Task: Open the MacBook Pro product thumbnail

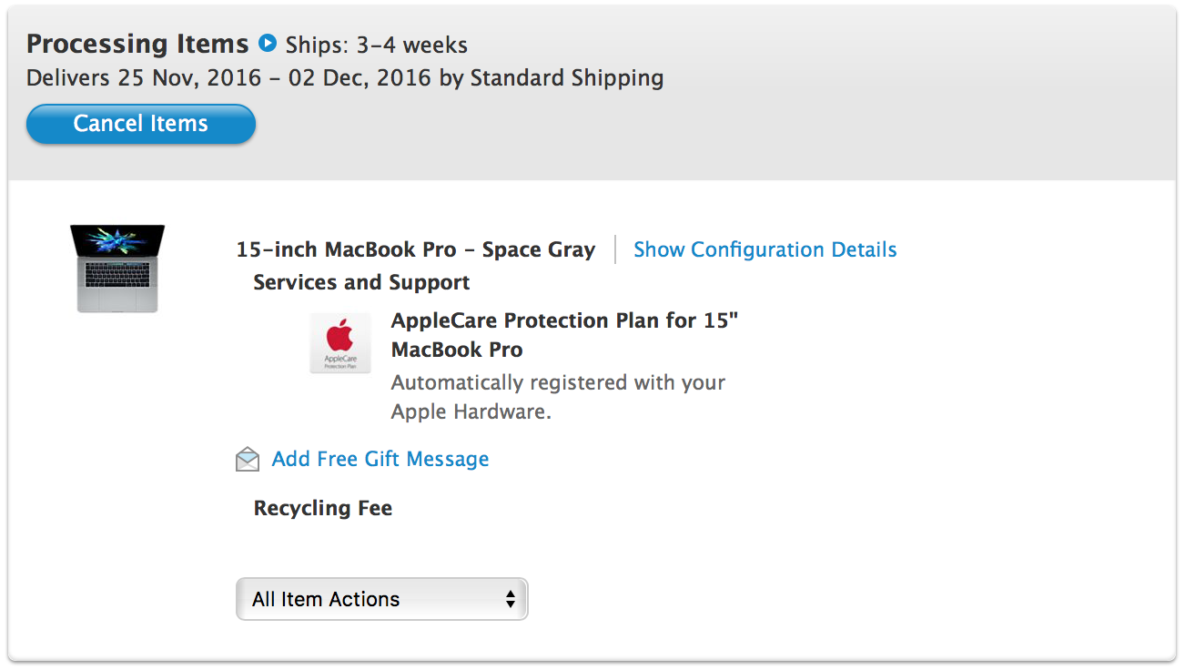Action: pos(117,269)
